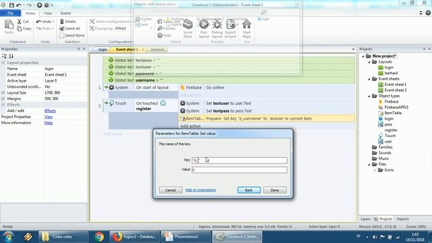Expand the Margins property
432x243 pixels.
pyautogui.click(x=3, y=99)
